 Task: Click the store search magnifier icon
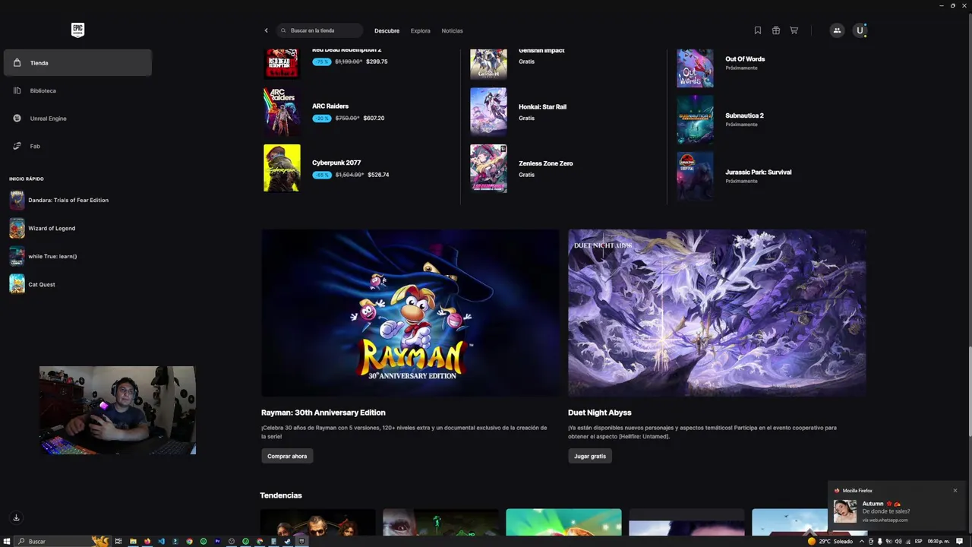pos(283,30)
